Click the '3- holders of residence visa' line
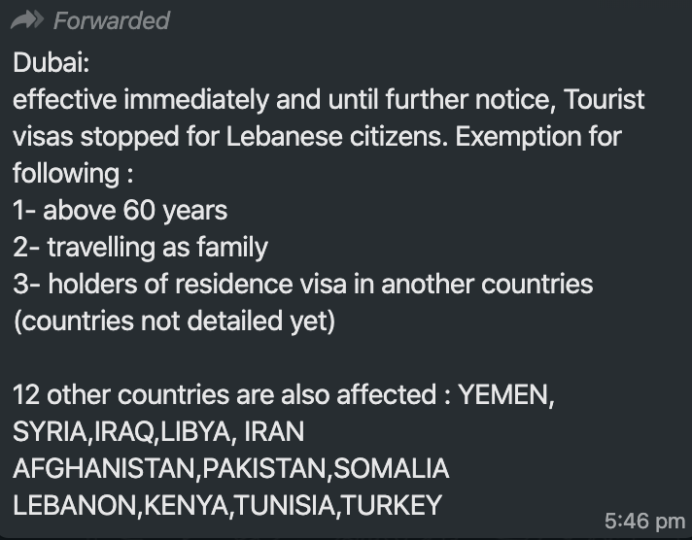 pos(303,284)
